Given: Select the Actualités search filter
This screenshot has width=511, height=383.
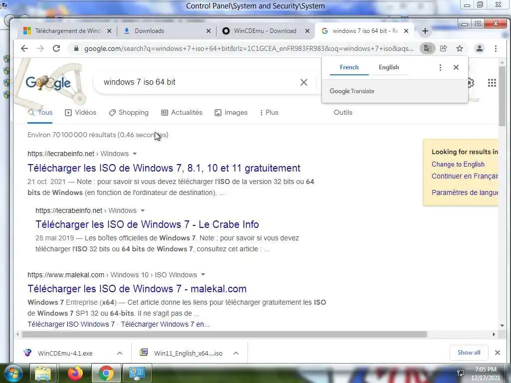Looking at the screenshot, I should [x=182, y=112].
